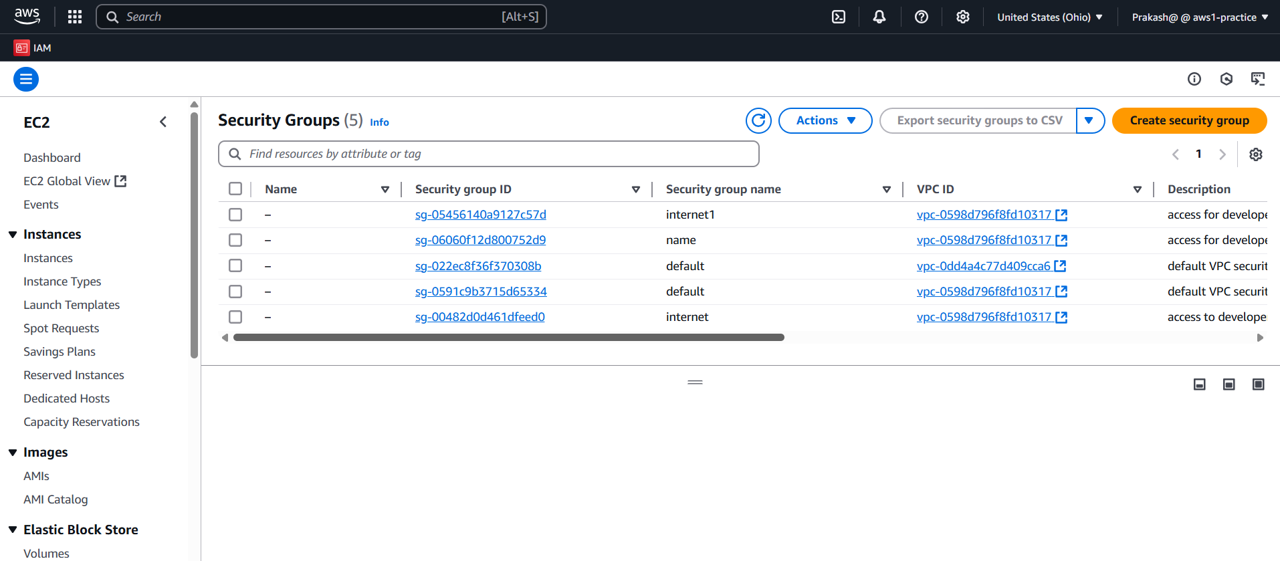Set split panel to minimized view icon
The width and height of the screenshot is (1280, 561).
tap(1200, 384)
